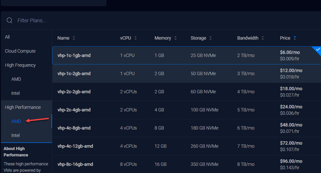Viewport: 321px width, 173px height.
Task: Sort plans by Name column arrows
Action: point(74,38)
